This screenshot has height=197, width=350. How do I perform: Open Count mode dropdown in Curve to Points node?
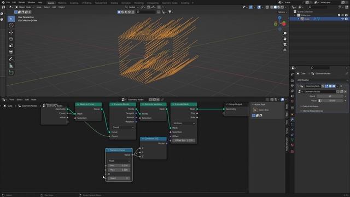click(x=122, y=128)
